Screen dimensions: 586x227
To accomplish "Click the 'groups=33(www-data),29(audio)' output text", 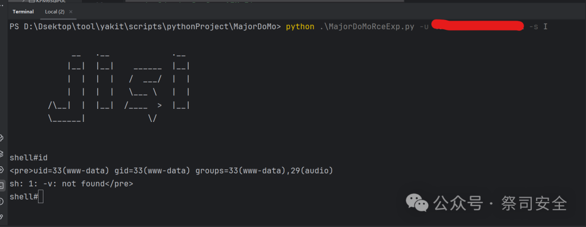I will [264, 171].
